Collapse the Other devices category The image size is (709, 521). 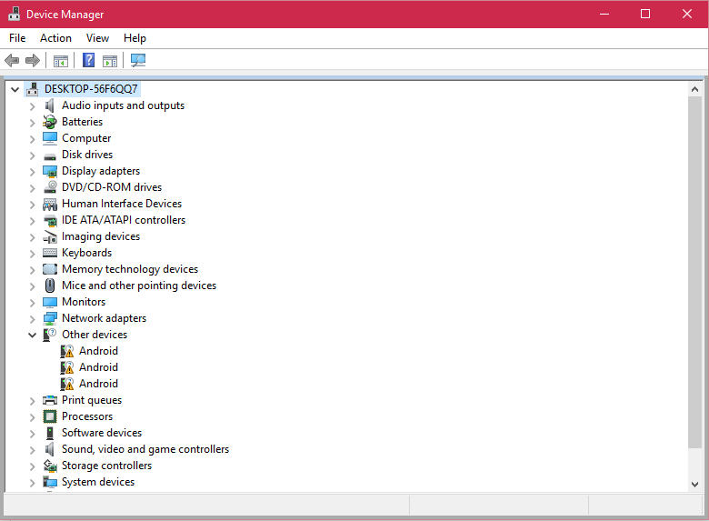(32, 335)
